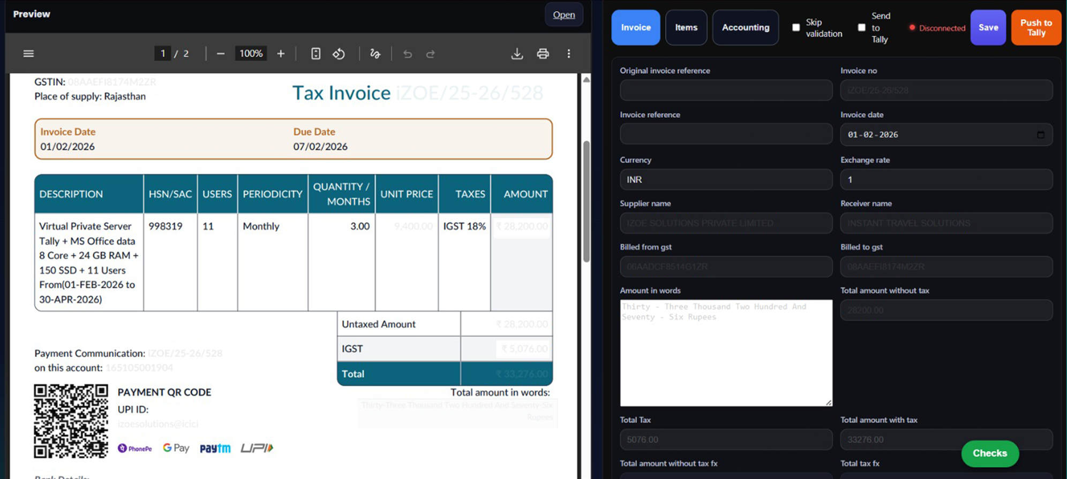The height and width of the screenshot is (479, 1067).
Task: Click the Save button
Action: [988, 27]
